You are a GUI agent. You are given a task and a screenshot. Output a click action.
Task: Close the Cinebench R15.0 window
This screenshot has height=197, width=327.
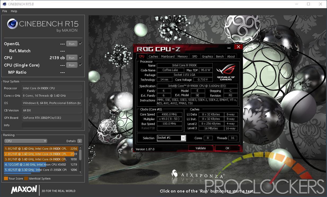[321, 4]
